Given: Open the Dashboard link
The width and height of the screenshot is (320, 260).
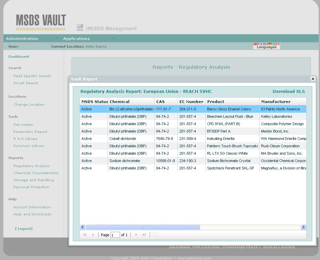Looking at the screenshot, I should [18, 57].
